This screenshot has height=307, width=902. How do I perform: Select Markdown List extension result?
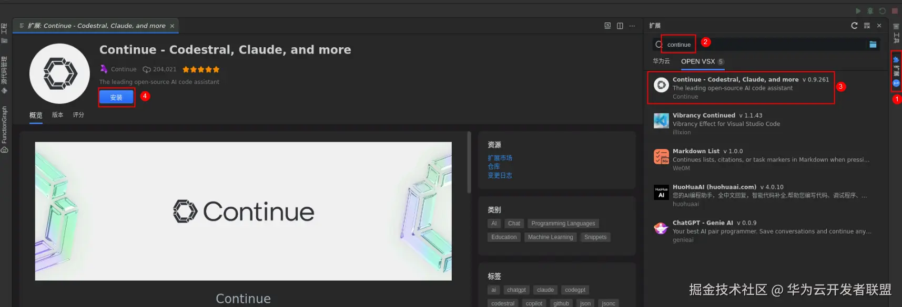pos(766,160)
